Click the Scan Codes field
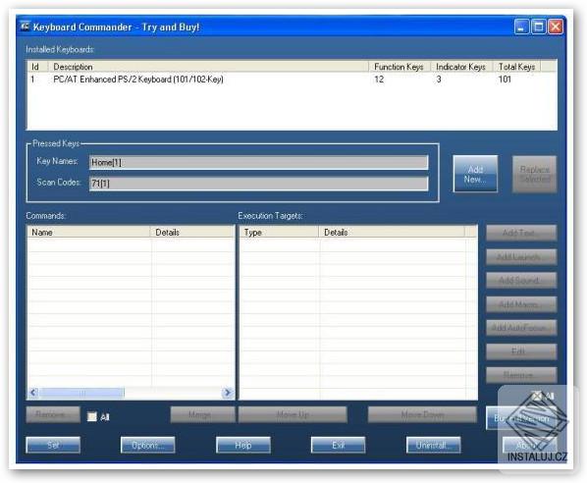587x483 pixels. [258, 184]
